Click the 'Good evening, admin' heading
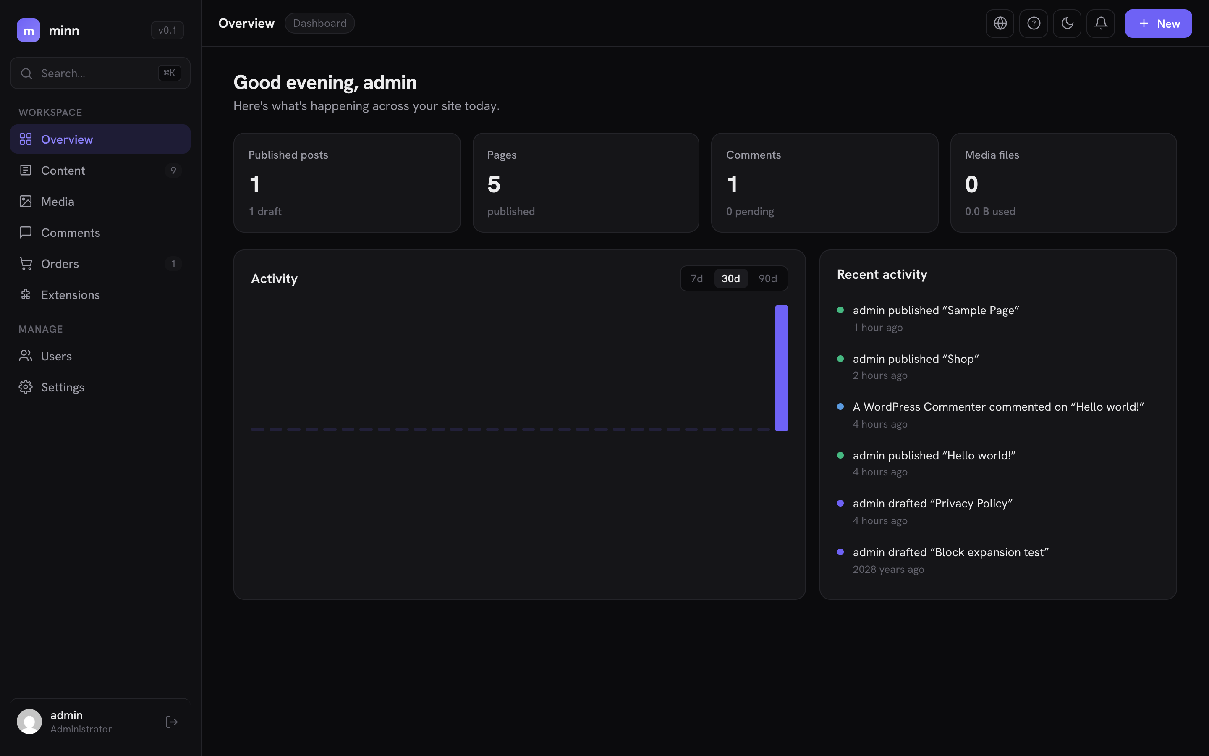Screen dimensions: 1209x756 click(325, 82)
